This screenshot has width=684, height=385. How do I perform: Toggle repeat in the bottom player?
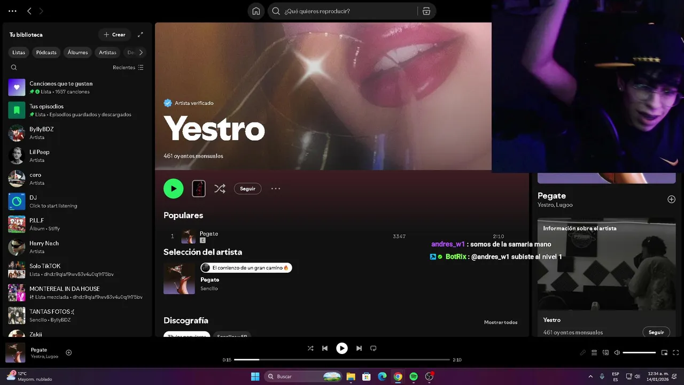tap(374, 348)
